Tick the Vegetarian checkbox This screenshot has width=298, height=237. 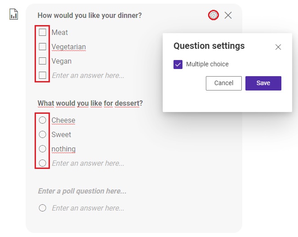point(42,47)
